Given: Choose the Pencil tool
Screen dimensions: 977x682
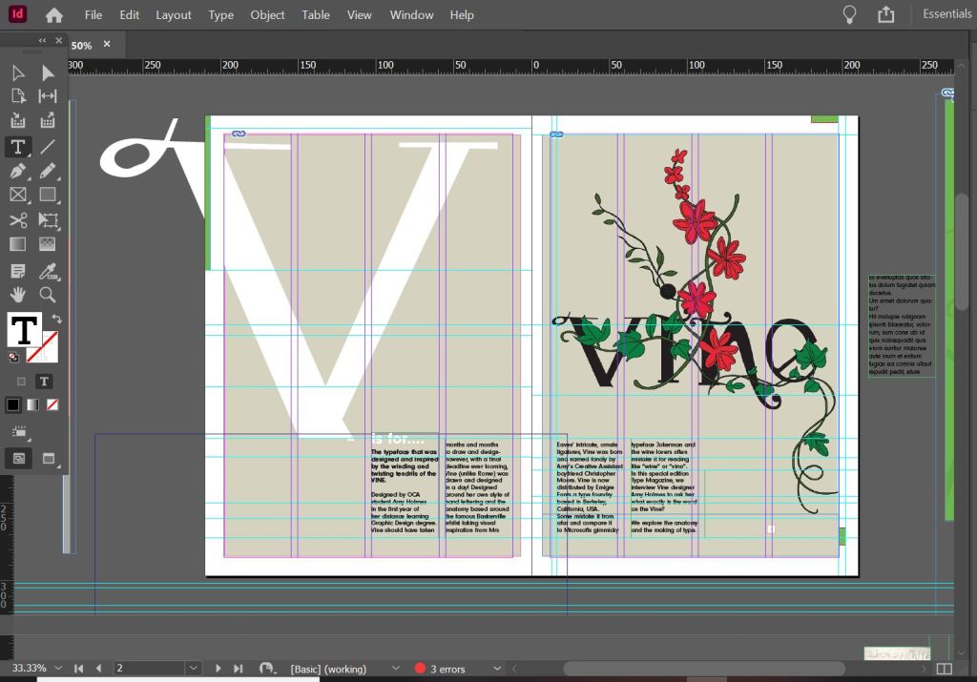Looking at the screenshot, I should [x=48, y=171].
